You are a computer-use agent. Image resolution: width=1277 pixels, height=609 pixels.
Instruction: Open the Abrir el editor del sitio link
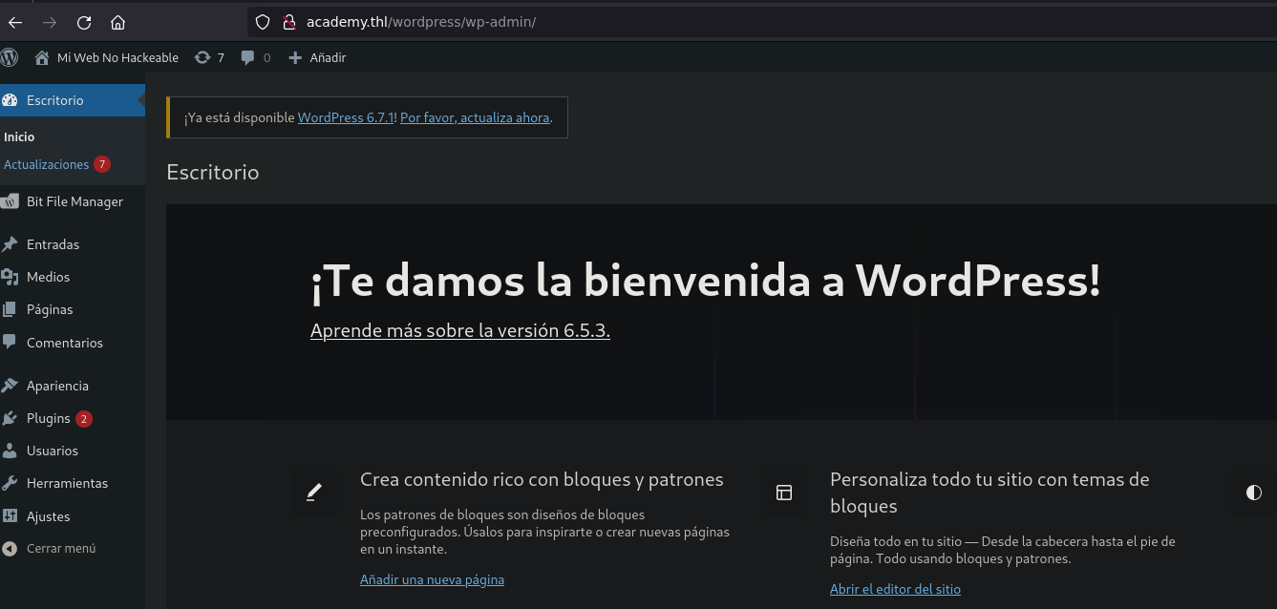point(895,589)
